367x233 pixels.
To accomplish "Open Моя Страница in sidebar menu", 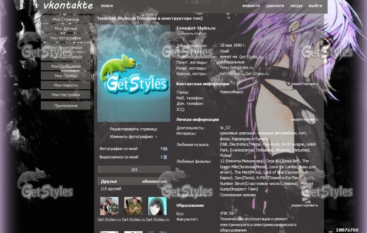I will [x=66, y=20].
